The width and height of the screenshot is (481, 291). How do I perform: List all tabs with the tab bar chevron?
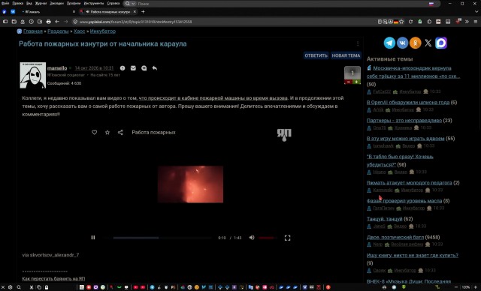[x=476, y=12]
